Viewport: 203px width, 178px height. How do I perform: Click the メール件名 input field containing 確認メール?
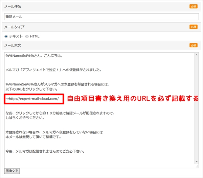coord(101,17)
